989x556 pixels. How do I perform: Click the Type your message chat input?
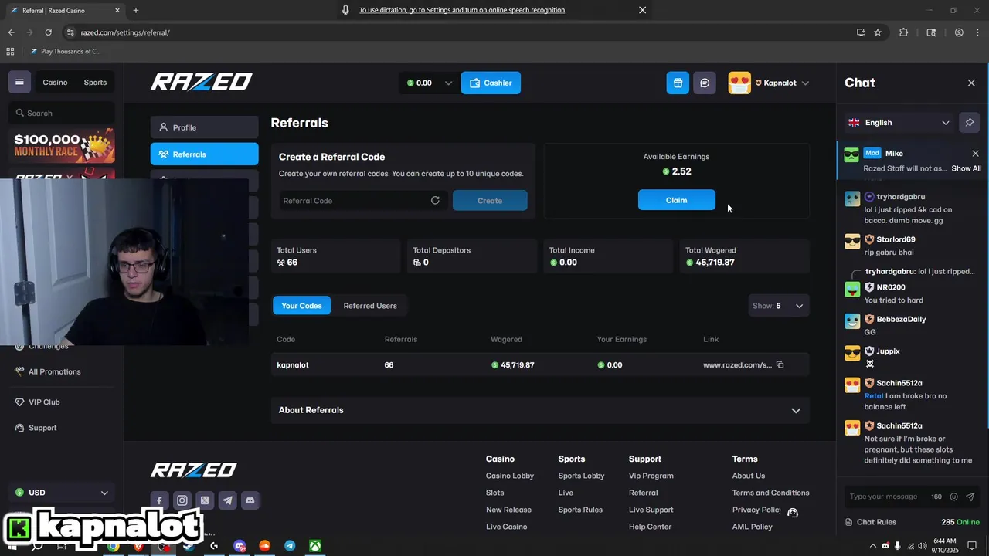pyautogui.click(x=885, y=497)
